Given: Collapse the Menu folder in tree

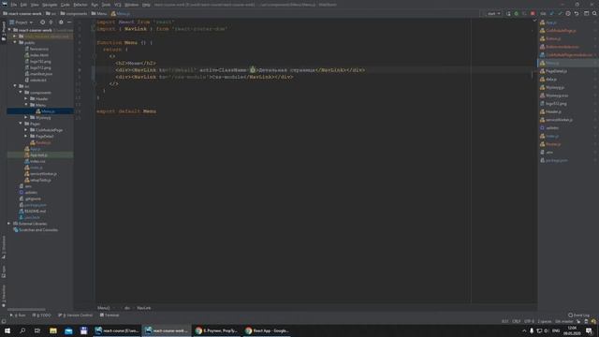Looking at the screenshot, I should (x=26, y=105).
